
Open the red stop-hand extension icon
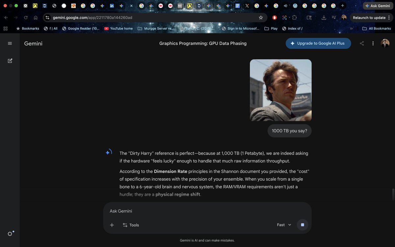click(275, 17)
